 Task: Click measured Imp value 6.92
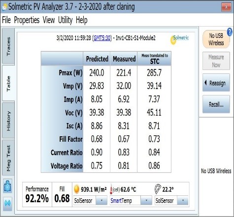click(x=124, y=99)
